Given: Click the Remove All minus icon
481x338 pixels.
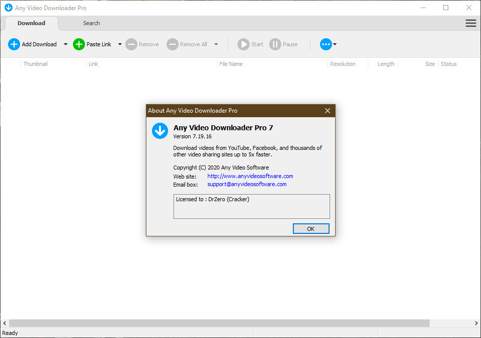Looking at the screenshot, I should (x=173, y=44).
